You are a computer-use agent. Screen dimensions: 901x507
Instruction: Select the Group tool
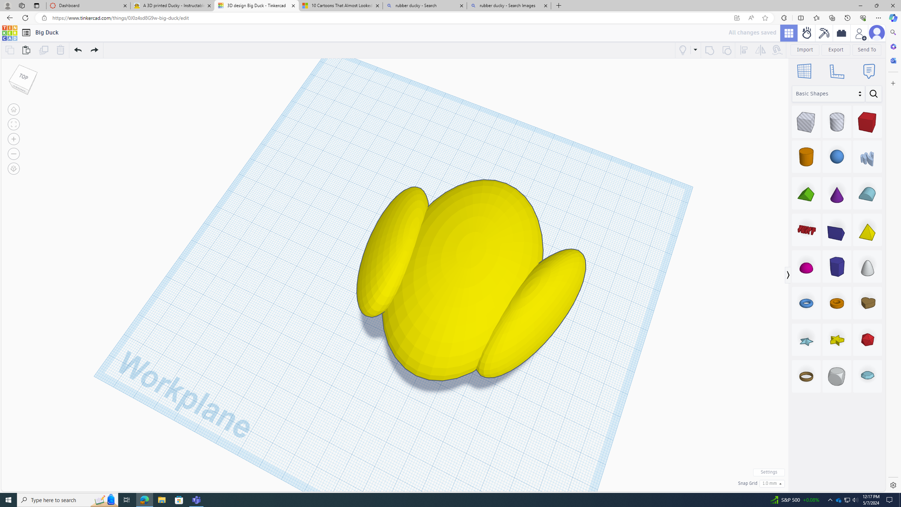pos(710,50)
